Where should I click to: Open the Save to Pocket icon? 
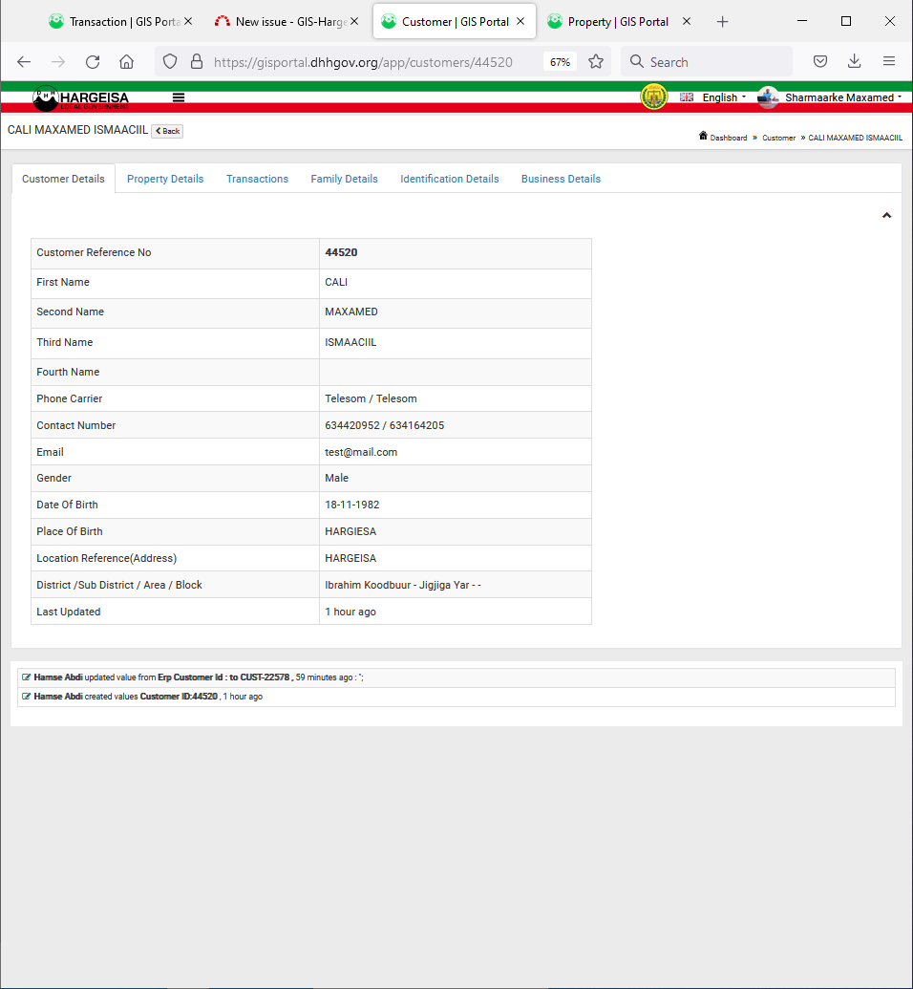820,62
